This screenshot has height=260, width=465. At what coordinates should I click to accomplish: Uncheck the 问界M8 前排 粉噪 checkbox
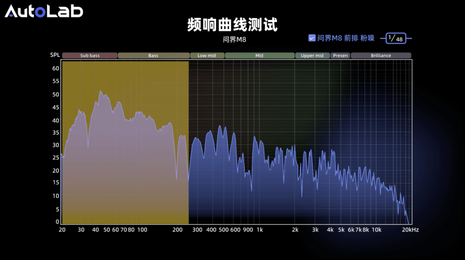point(312,38)
